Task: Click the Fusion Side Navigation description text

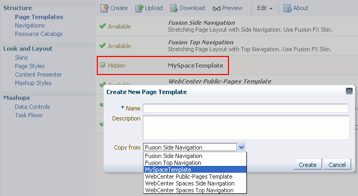Action: (250, 30)
